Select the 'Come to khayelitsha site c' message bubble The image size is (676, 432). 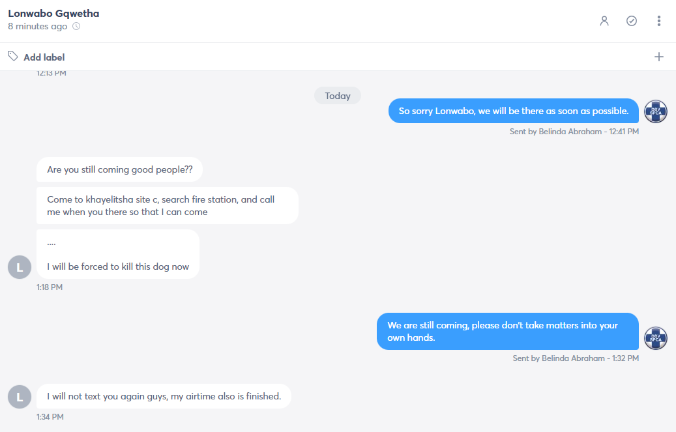click(x=168, y=206)
